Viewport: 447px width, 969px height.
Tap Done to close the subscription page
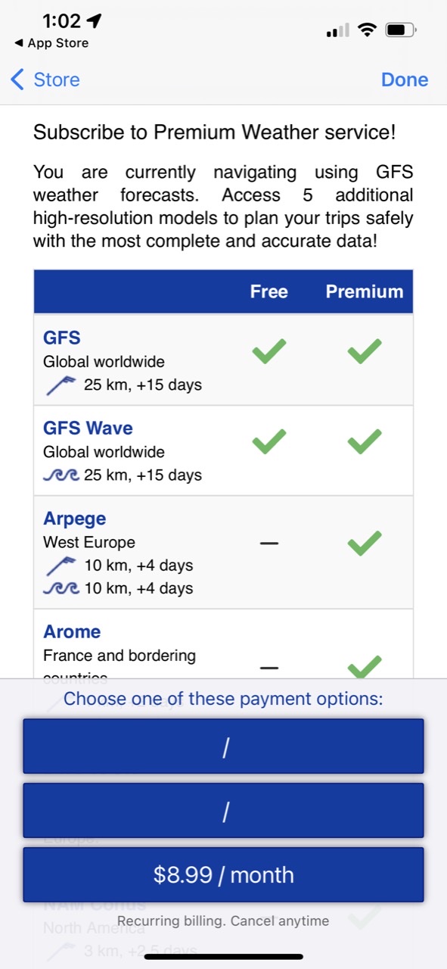(405, 79)
